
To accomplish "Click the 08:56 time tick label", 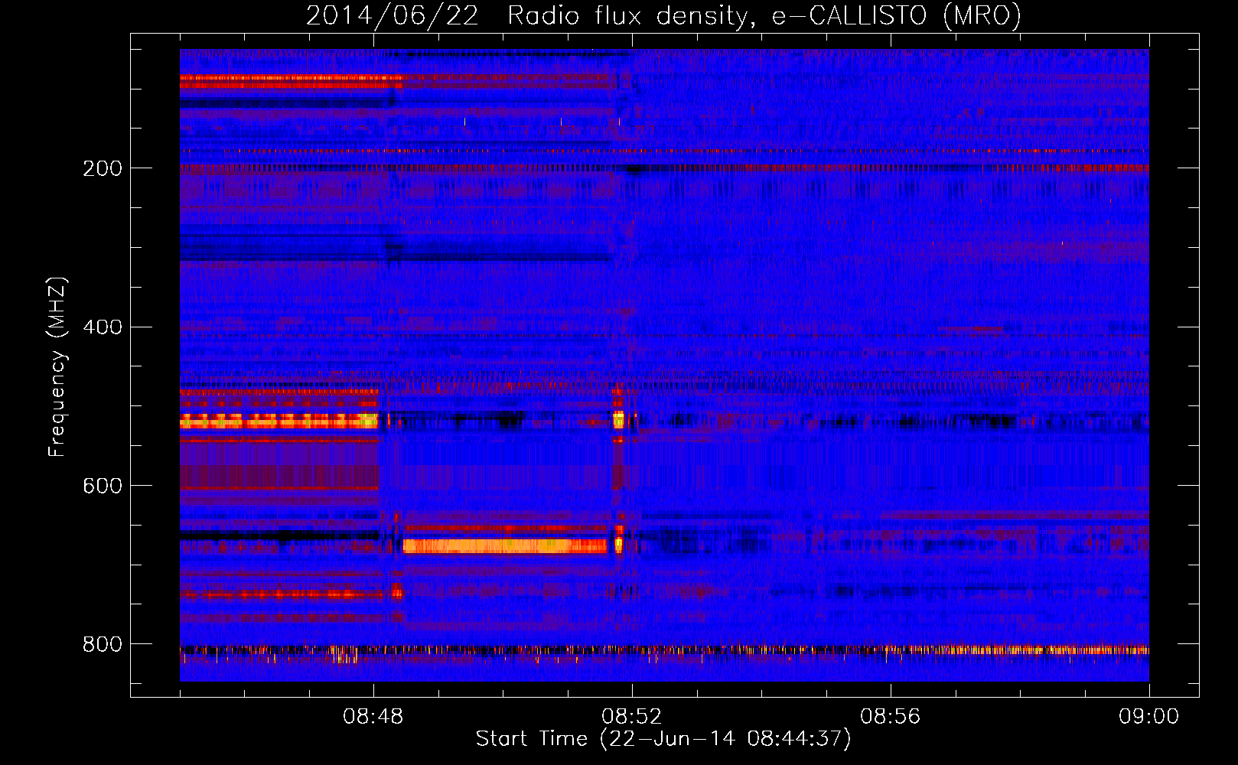I will pos(891,717).
